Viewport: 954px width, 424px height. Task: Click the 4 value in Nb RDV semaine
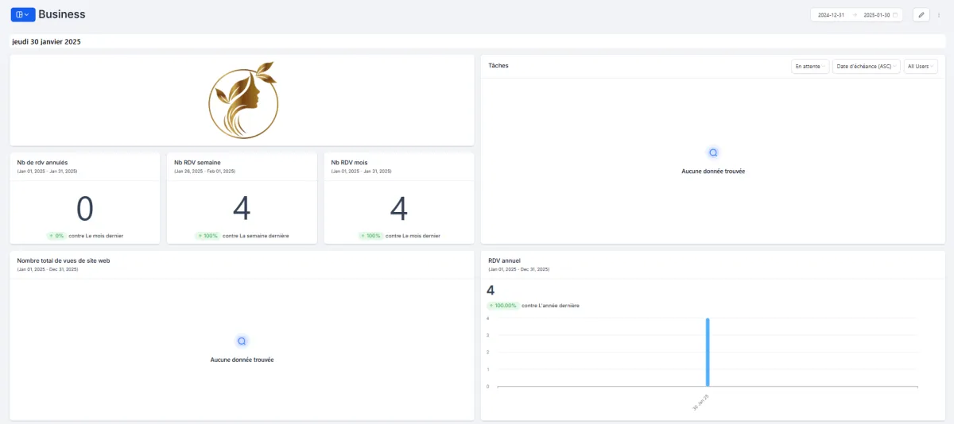pyautogui.click(x=242, y=209)
